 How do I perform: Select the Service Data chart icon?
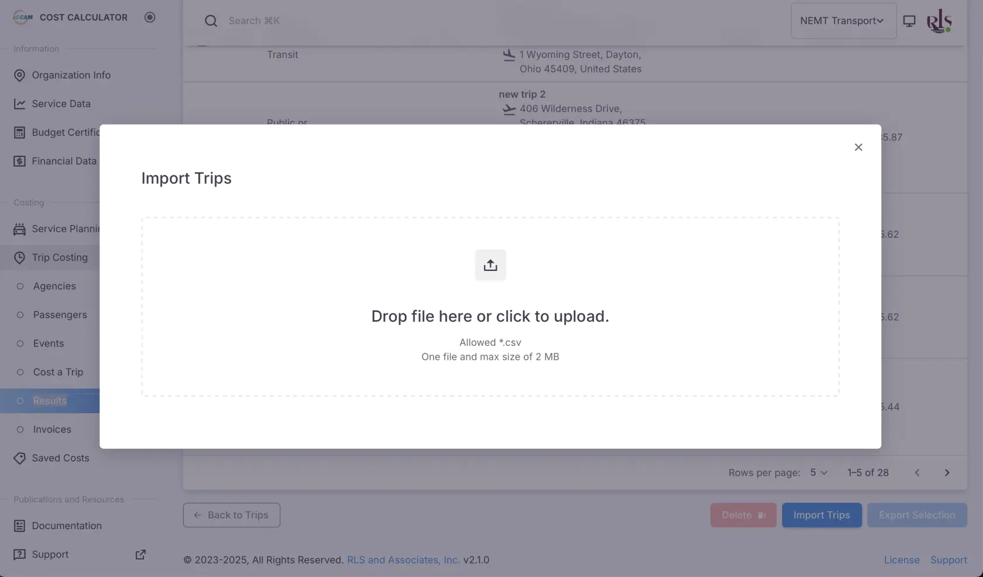click(19, 104)
